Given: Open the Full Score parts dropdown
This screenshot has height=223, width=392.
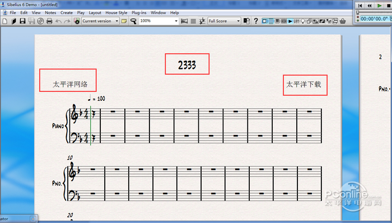Looking at the screenshot, I should [225, 21].
